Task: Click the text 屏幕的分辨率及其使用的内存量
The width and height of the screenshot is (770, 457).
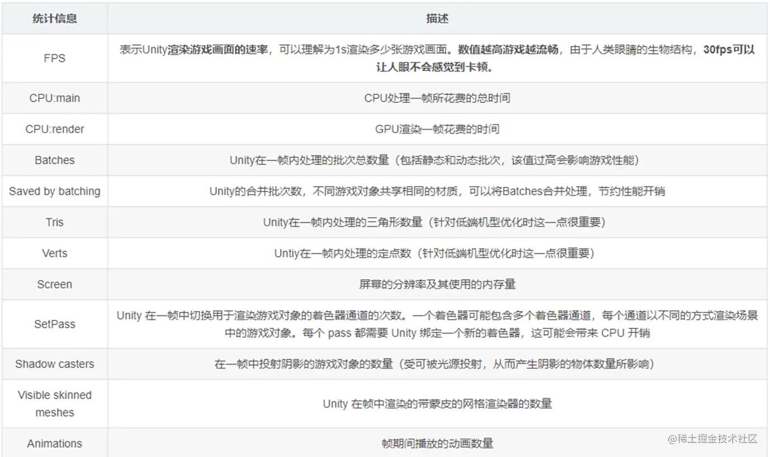Action: [437, 284]
